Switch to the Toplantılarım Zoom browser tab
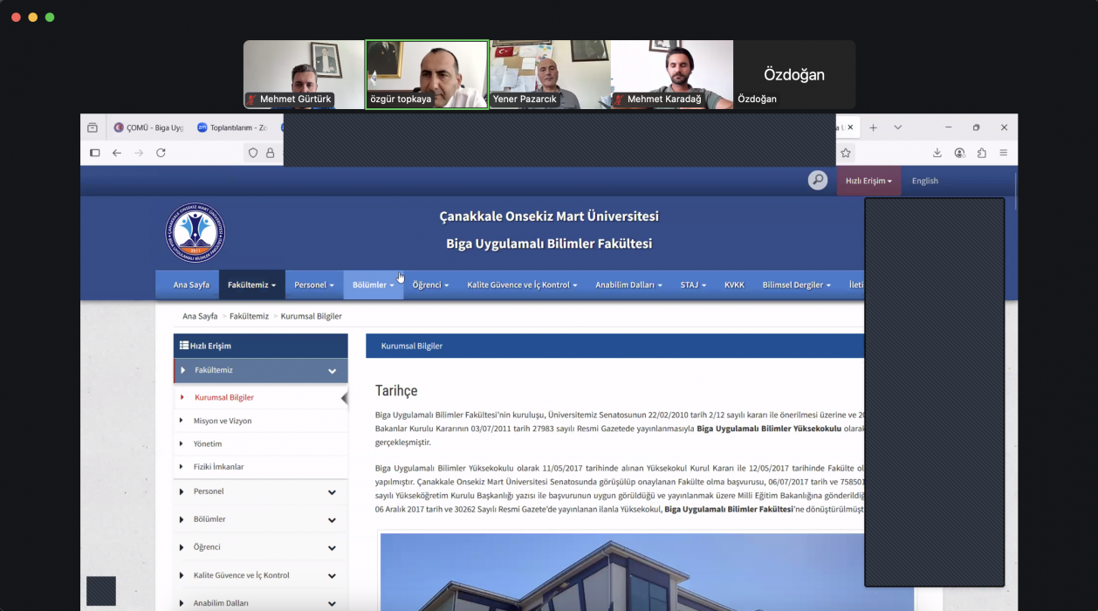1098x611 pixels. pos(232,127)
